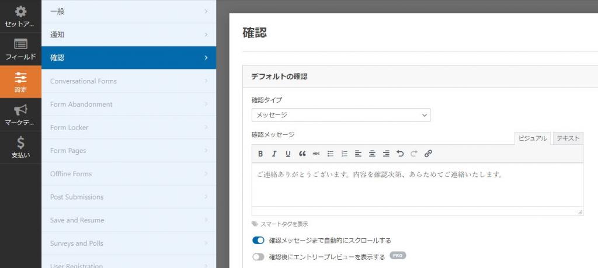Open the Form Pages settings entry
The width and height of the screenshot is (598, 268).
[129, 151]
